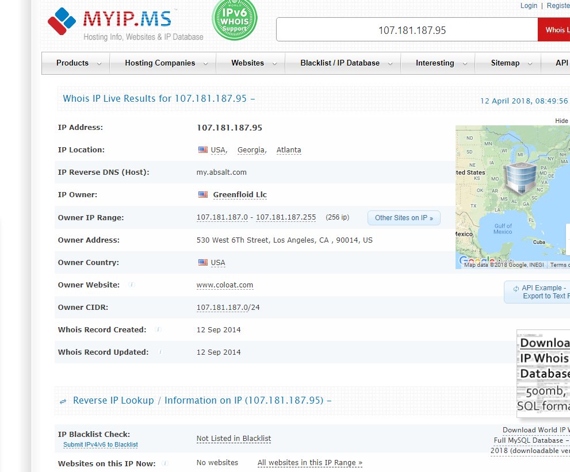The image size is (570, 472).
Task: Open the Greenfloid Llc owner link
Action: [240, 194]
